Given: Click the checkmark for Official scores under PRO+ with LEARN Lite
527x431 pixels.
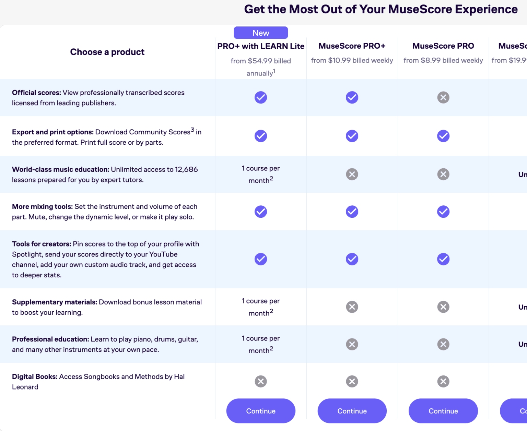Looking at the screenshot, I should pyautogui.click(x=261, y=97).
